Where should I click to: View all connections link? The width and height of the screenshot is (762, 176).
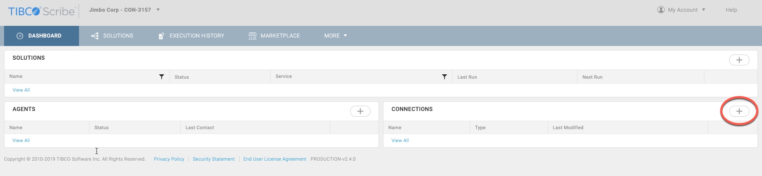(x=400, y=140)
